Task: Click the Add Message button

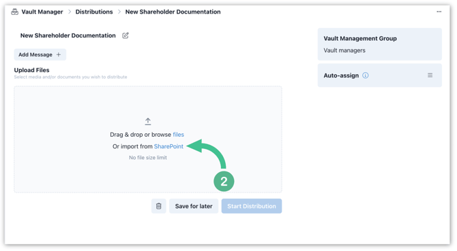Action: [40, 54]
